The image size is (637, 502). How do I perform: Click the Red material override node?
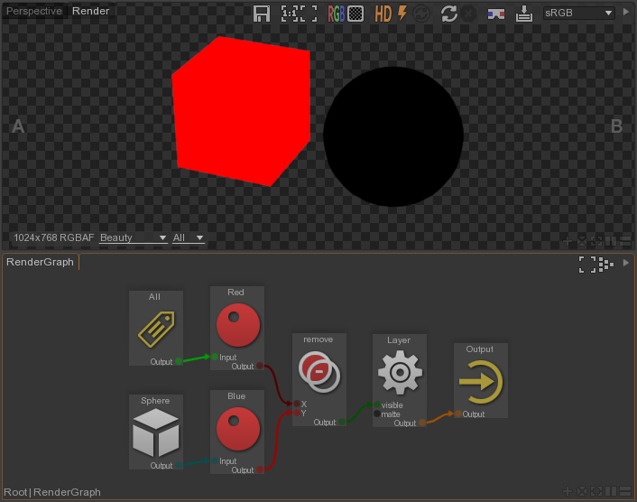click(x=237, y=326)
